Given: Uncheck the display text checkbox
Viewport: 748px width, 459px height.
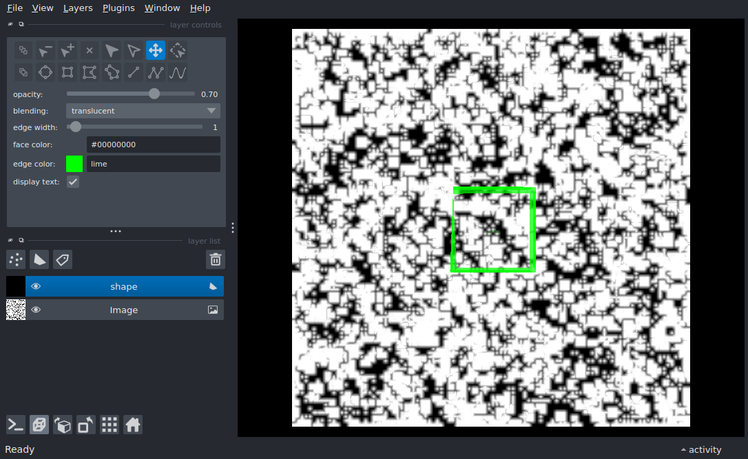Looking at the screenshot, I should click(x=73, y=182).
